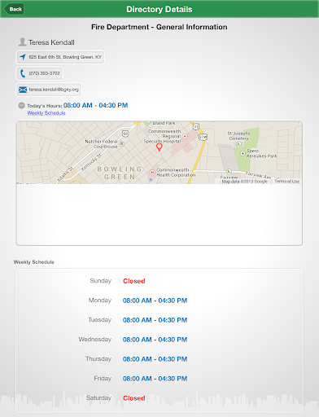Open the Weekly Schedule link
The height and width of the screenshot is (417, 319).
point(46,113)
